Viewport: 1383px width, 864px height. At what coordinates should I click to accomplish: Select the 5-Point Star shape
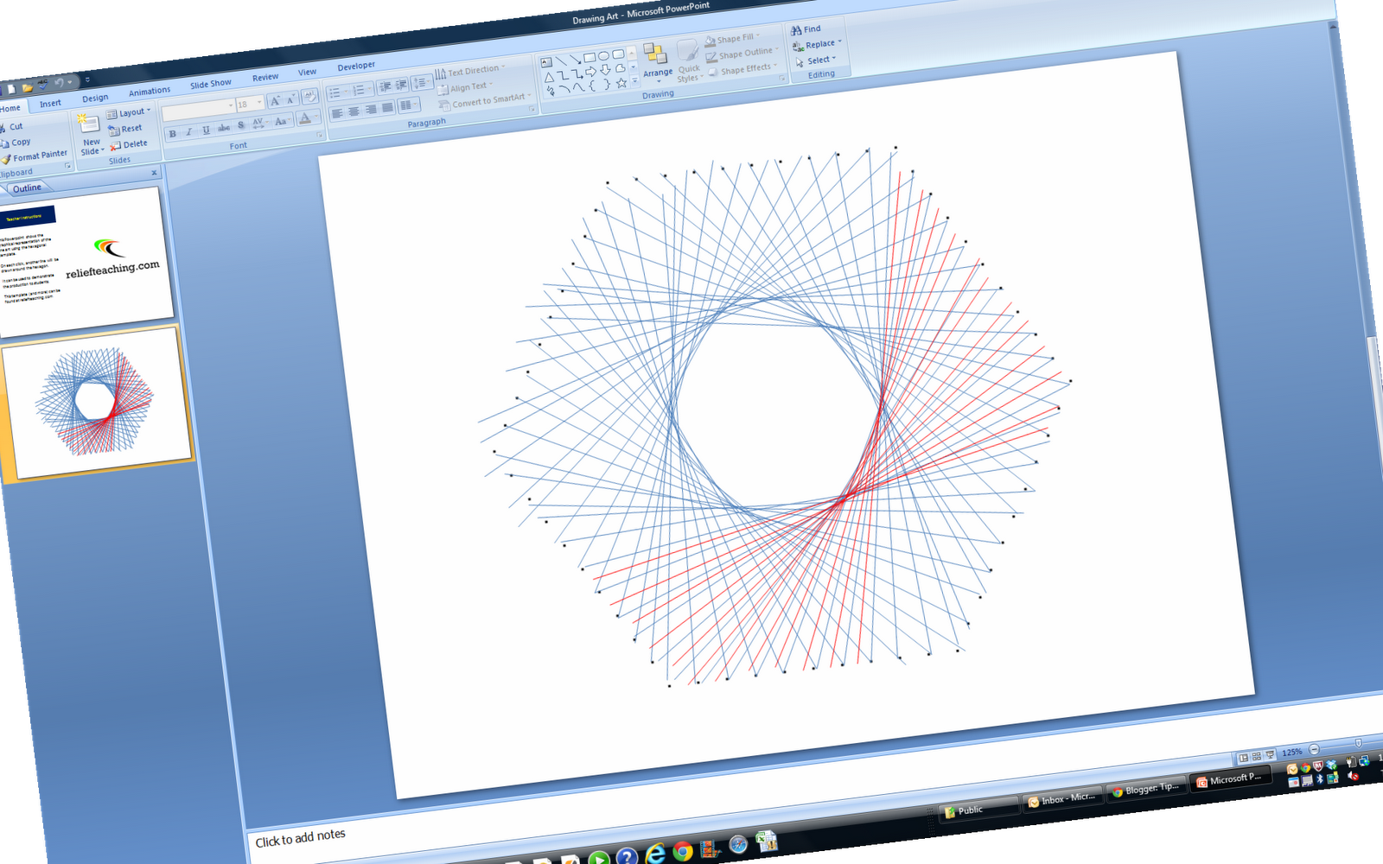pos(621,83)
